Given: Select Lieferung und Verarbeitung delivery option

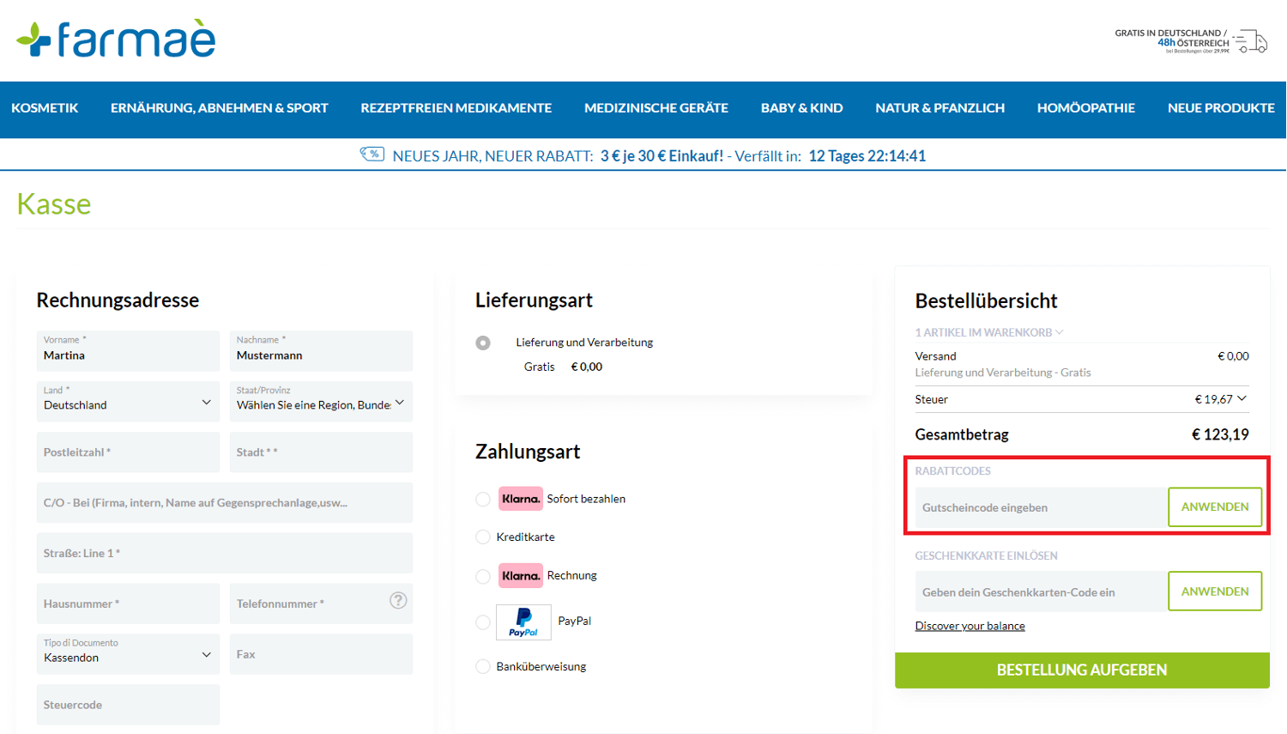Looking at the screenshot, I should coord(483,343).
